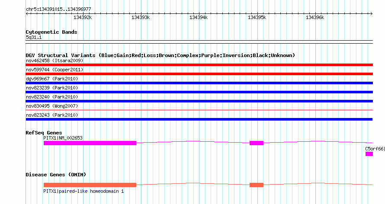This screenshot has width=385, height=204.
Task: Click the nsv823239 (Park2010) label
Action: point(52,88)
